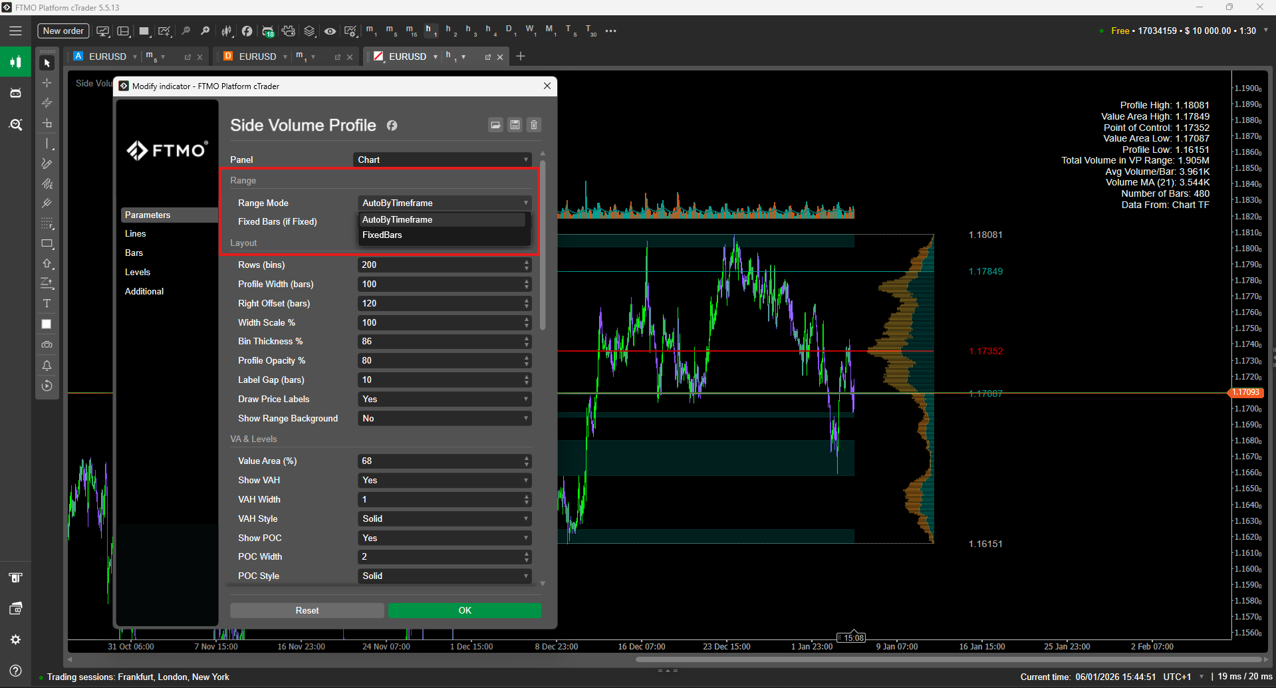Switch to the EURUSD m5 chart tab
Screen dimensions: 1276x688
(108, 57)
